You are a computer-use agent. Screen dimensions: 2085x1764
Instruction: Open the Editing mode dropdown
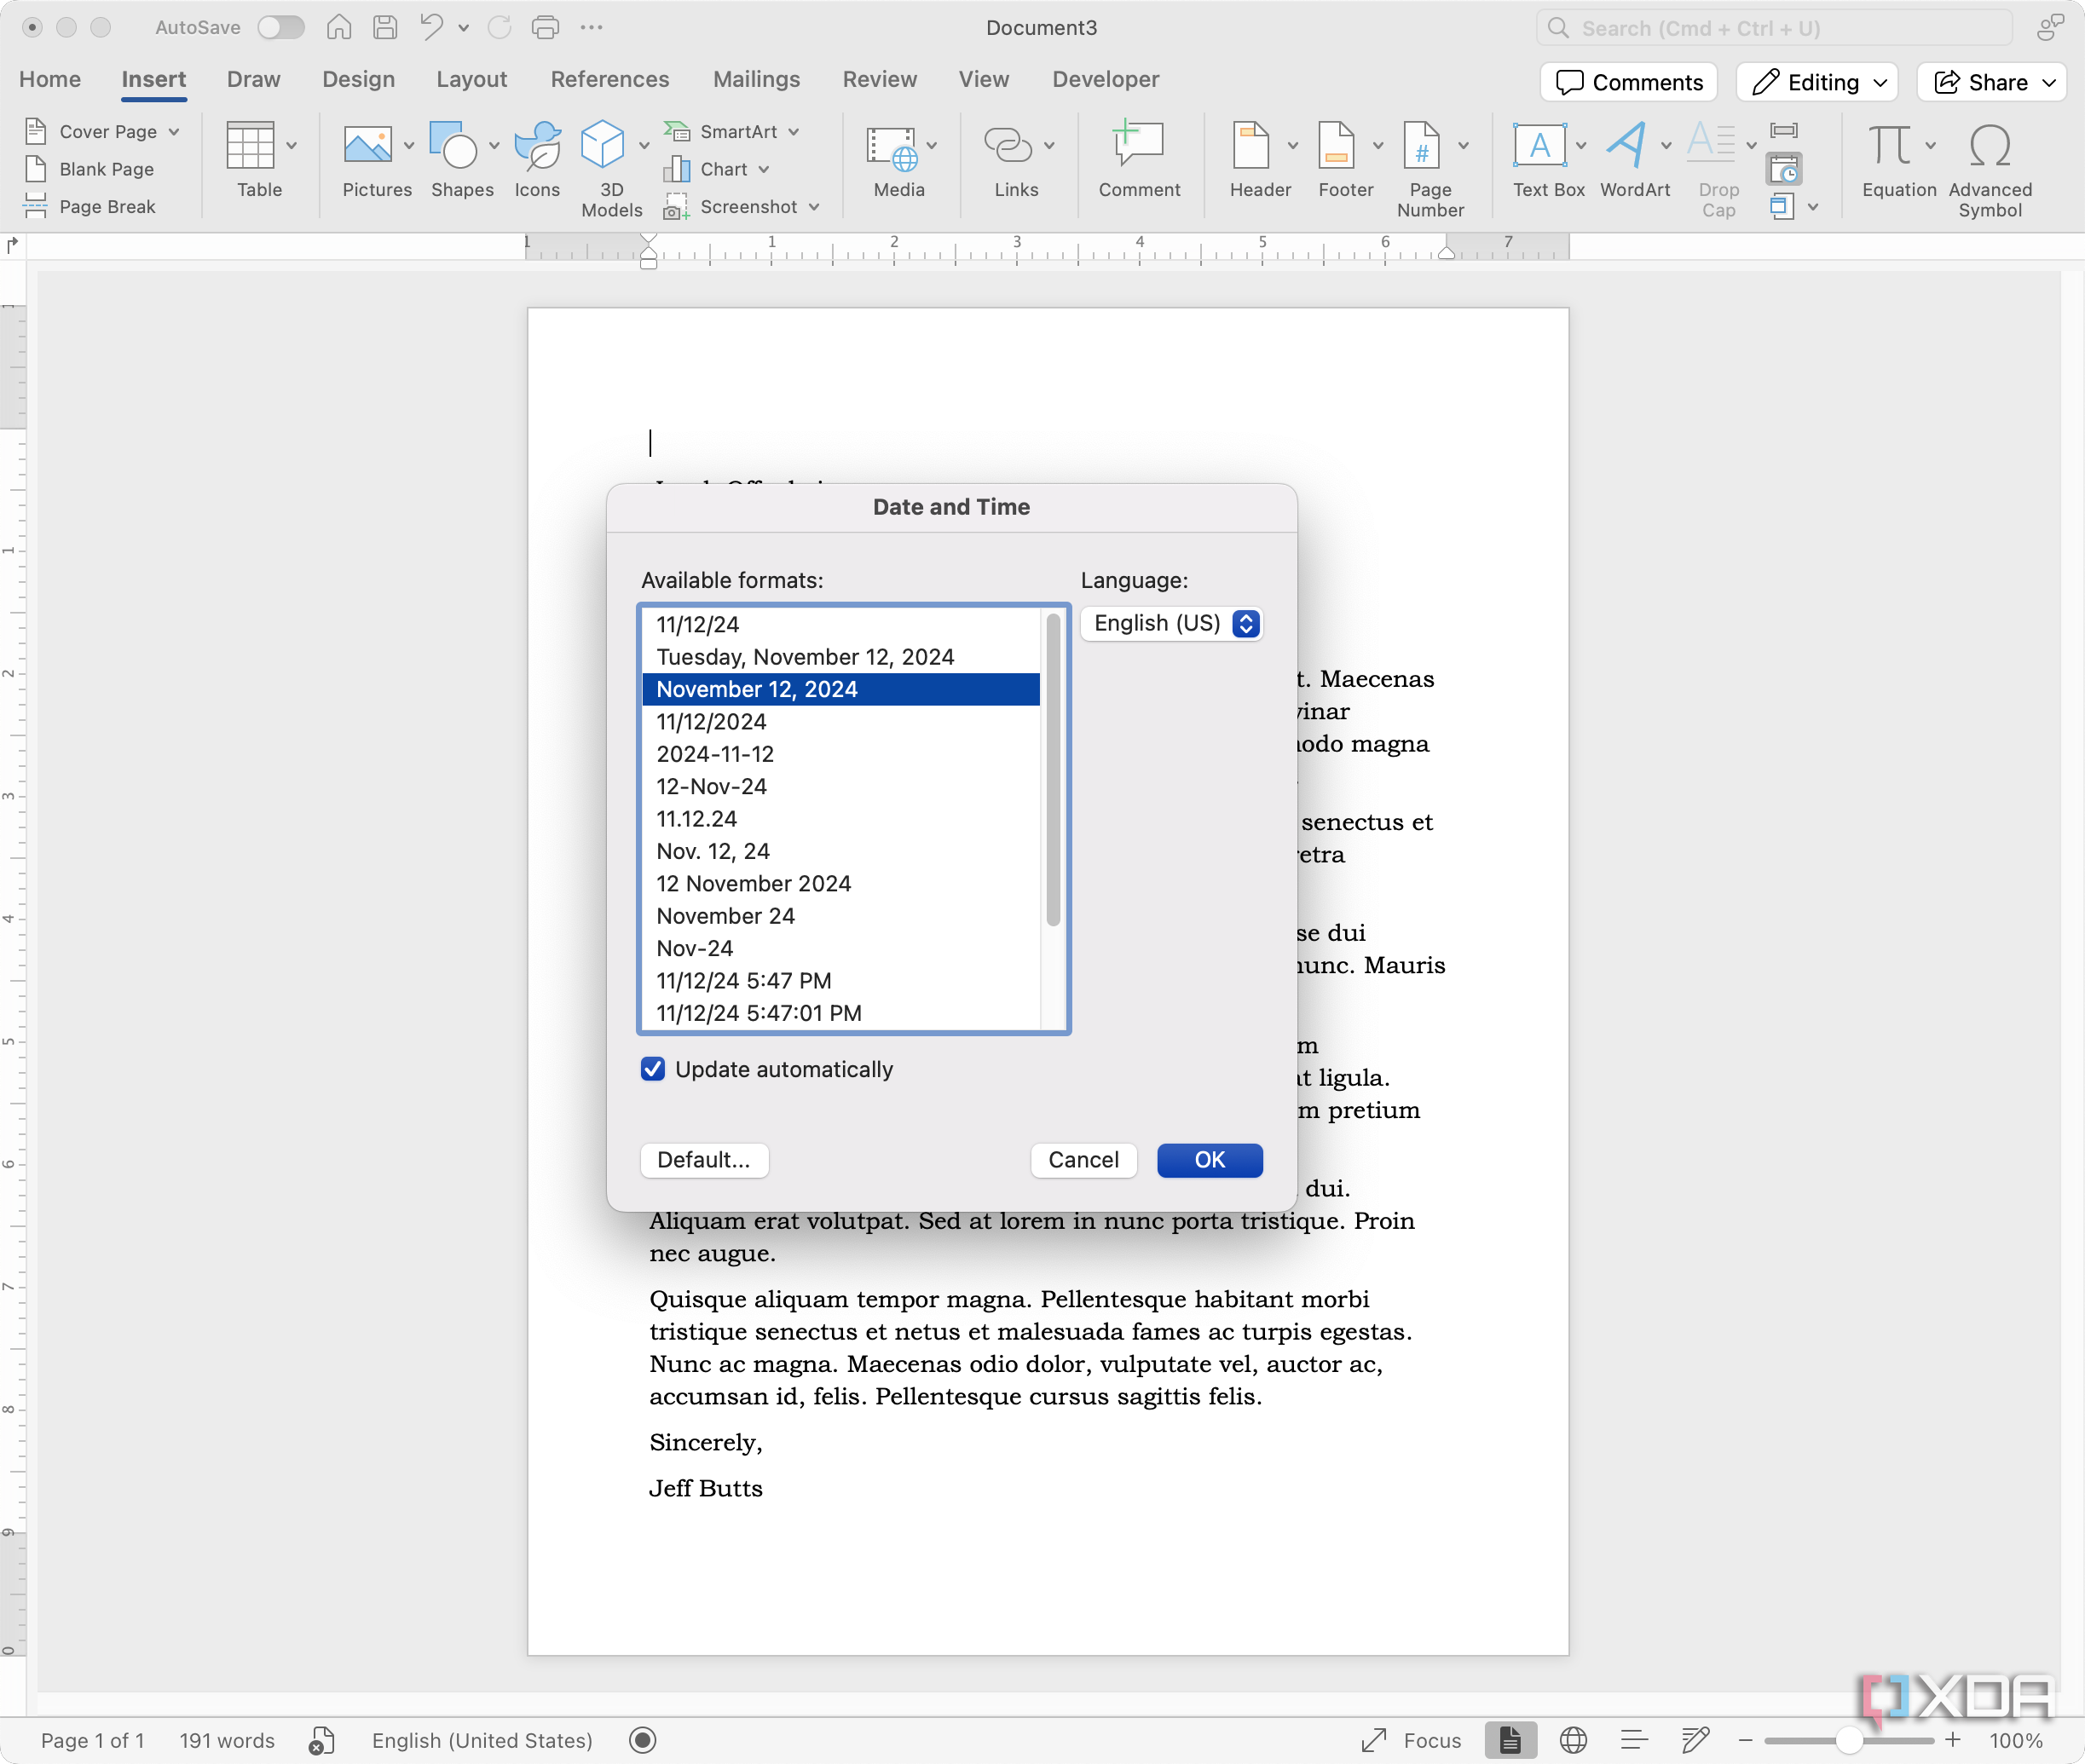point(1818,82)
